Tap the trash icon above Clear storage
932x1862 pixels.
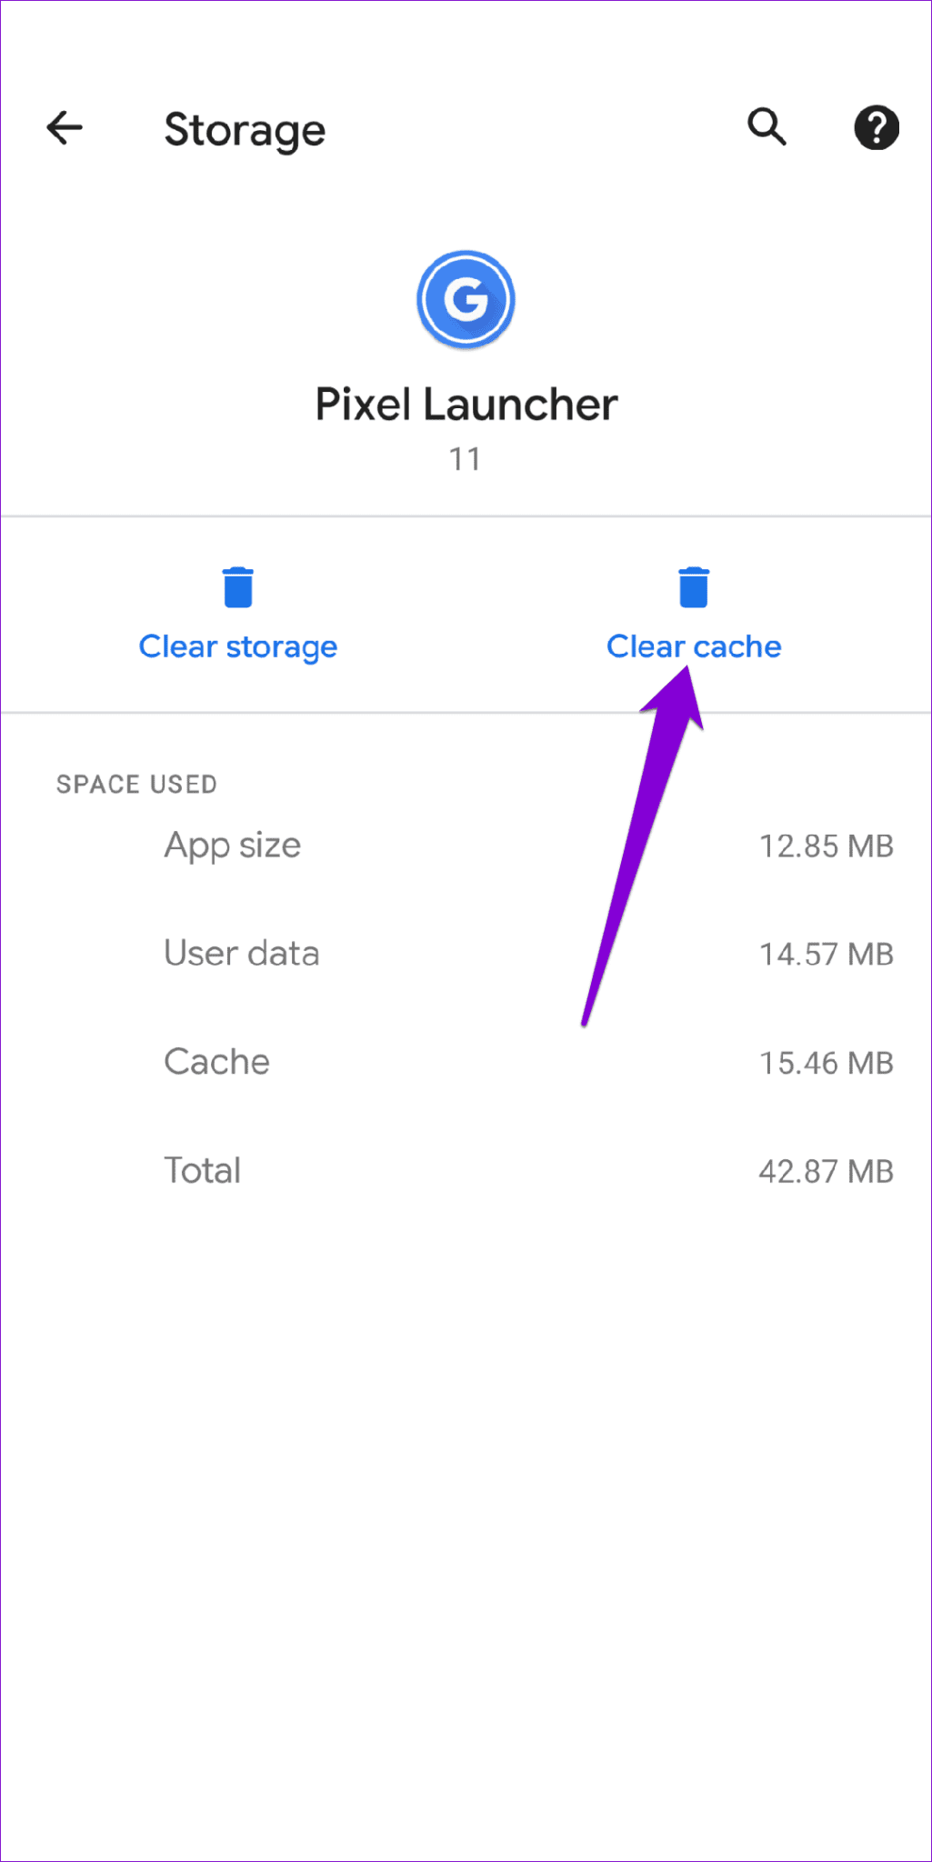[x=238, y=587]
